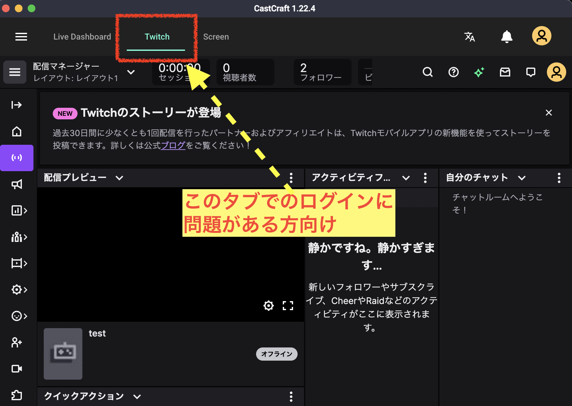
Task: Expand the 配信マネージャー layout dropdown
Action: pyautogui.click(x=131, y=72)
